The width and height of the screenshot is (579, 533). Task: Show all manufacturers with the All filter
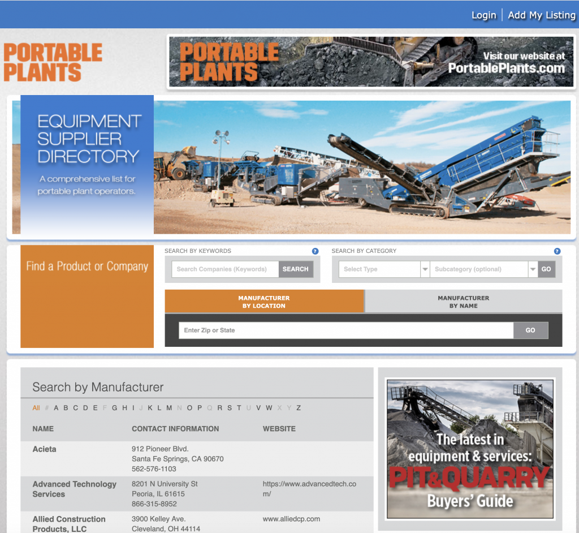pos(36,408)
